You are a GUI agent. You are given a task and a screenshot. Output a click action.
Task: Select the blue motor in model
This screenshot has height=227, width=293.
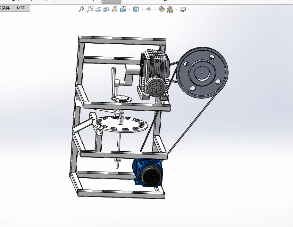pos(148,173)
